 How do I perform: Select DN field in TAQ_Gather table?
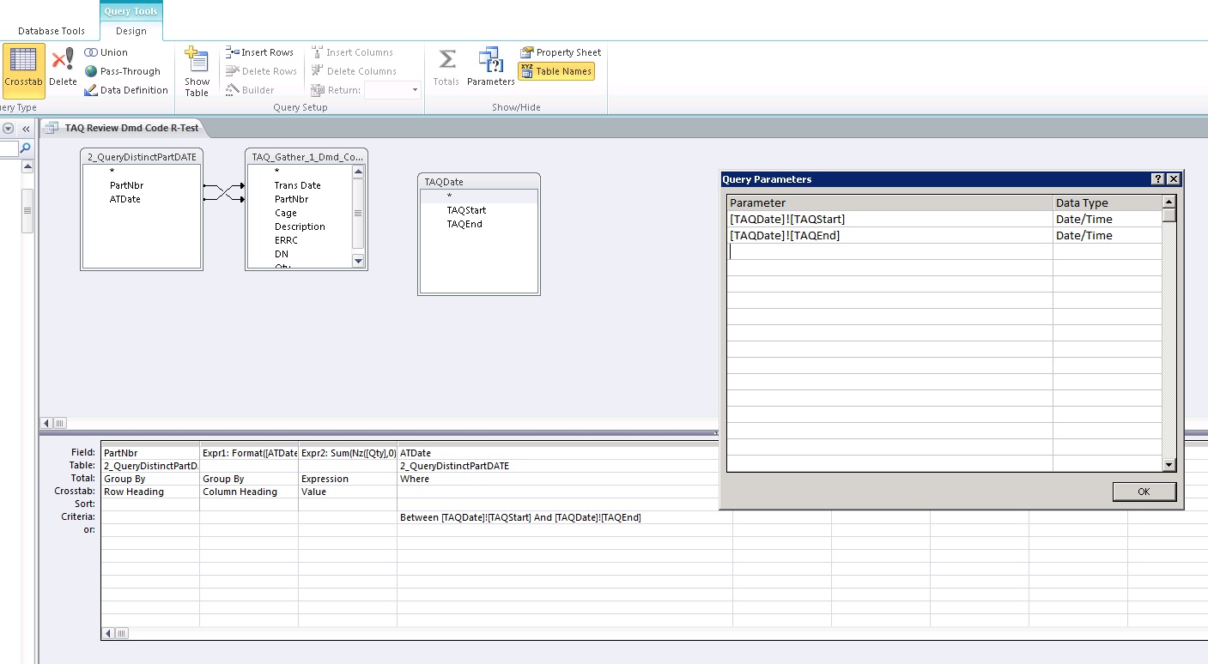click(282, 254)
